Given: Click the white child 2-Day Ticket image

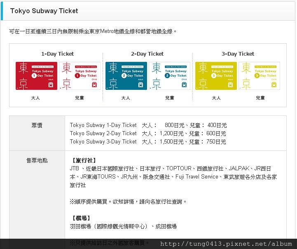Looking at the screenshot, I should (x=169, y=76).
